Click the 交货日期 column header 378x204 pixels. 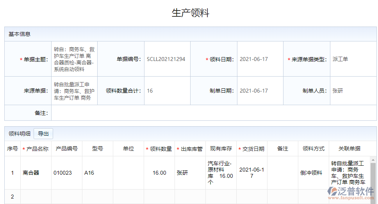coord(252,149)
